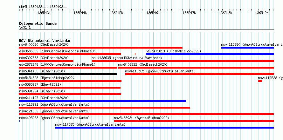Open nsv6397363 (Sedlazeck2020) label

point(44,58)
